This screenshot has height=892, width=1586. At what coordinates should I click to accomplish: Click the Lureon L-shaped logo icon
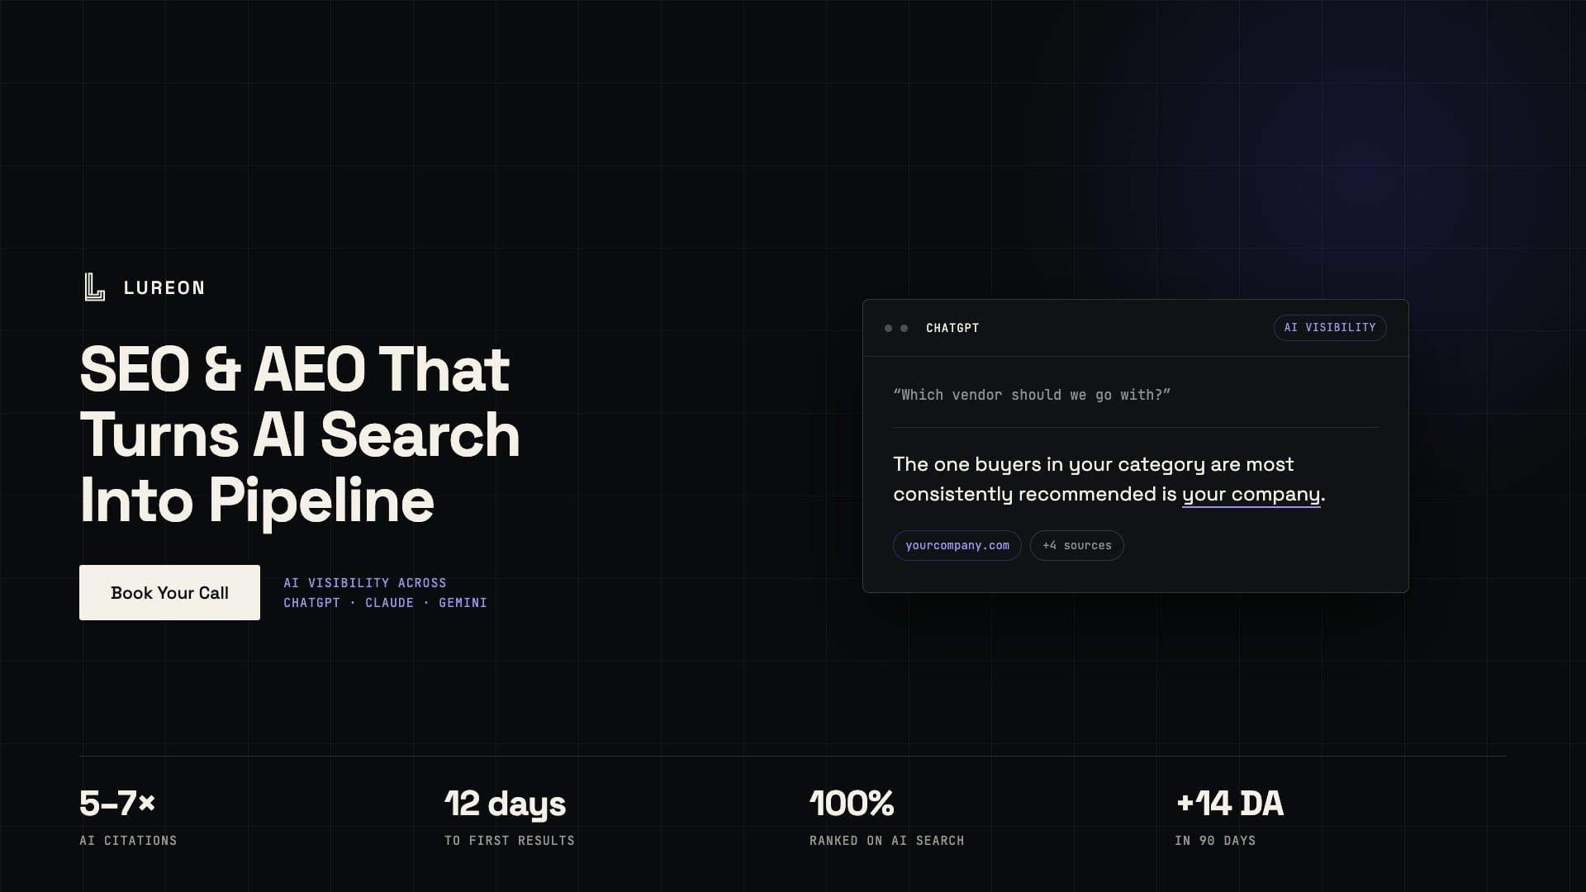(95, 287)
